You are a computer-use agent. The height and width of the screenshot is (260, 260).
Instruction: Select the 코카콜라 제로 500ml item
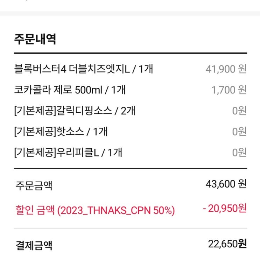point(70,90)
